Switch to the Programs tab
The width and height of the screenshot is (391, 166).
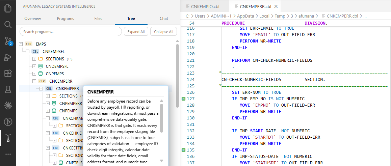65,19
